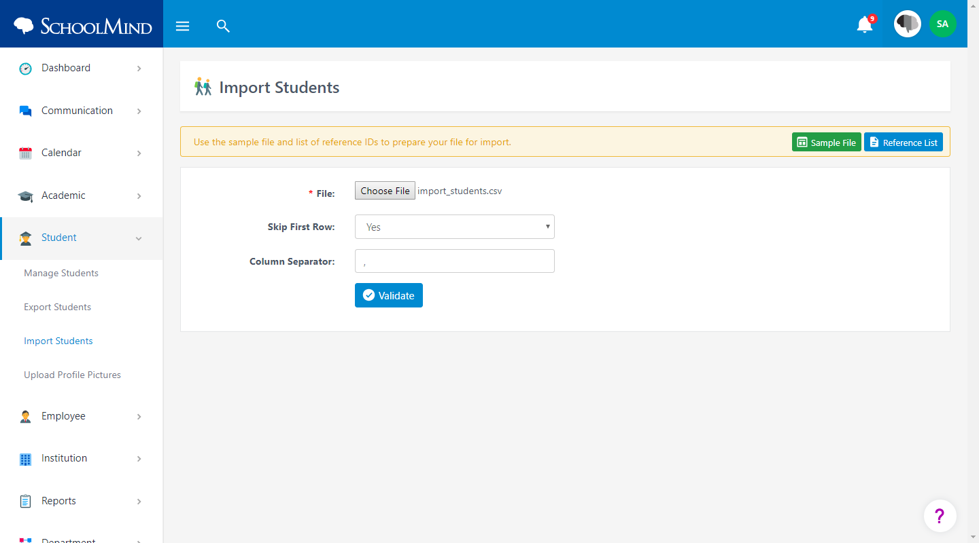Image resolution: width=979 pixels, height=543 pixels.
Task: Click the Import Students page title
Action: (x=279, y=87)
